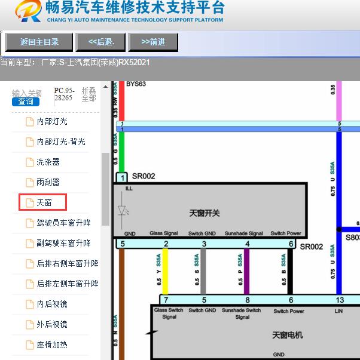Click the blue 查询 search button

coord(26,101)
